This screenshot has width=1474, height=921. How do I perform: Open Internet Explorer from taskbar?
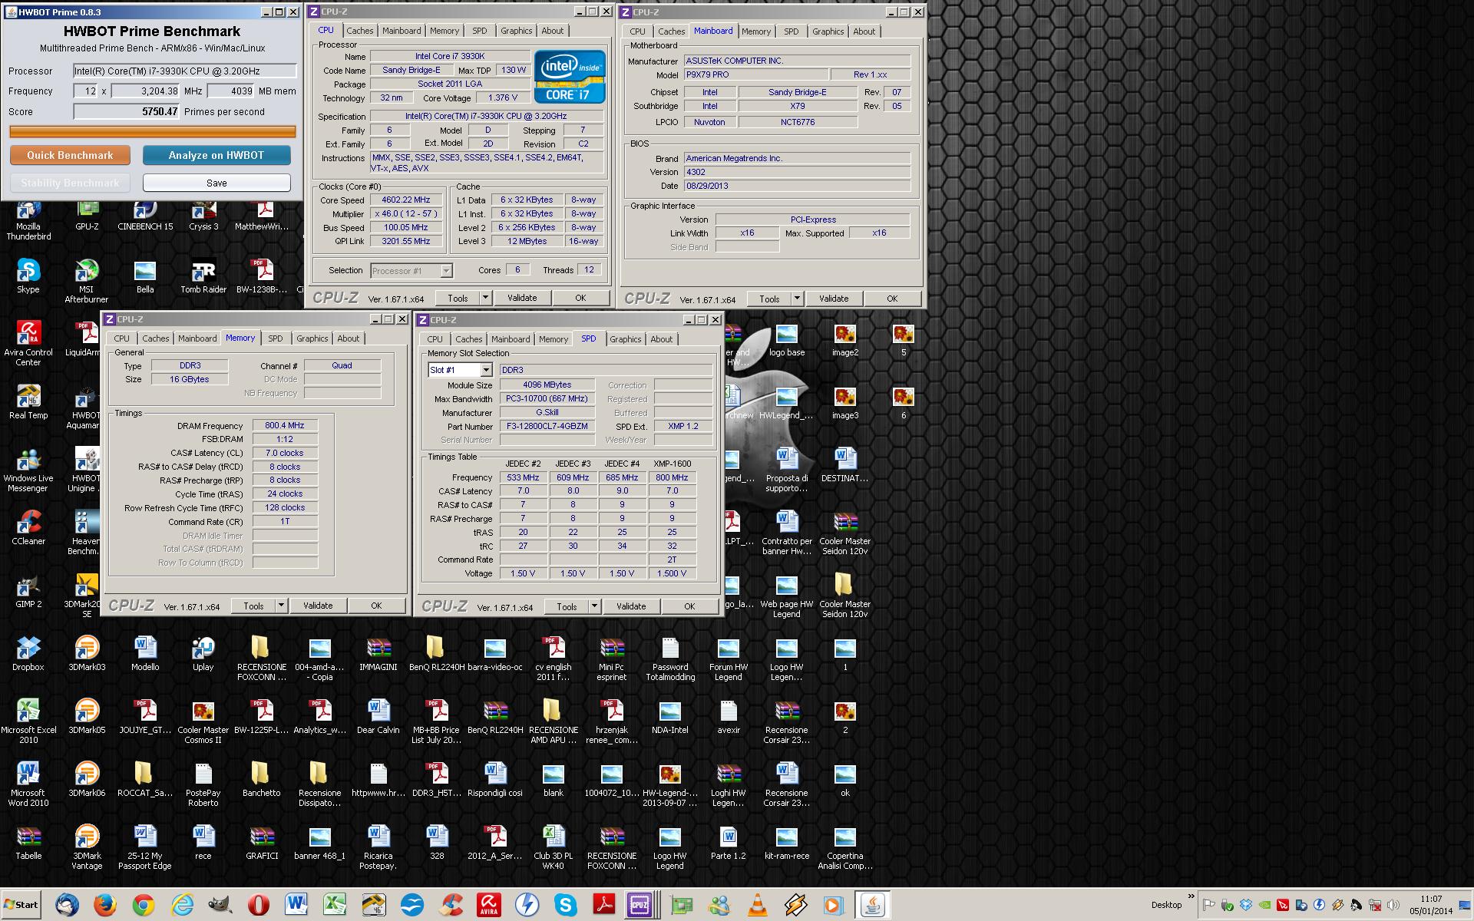click(x=182, y=905)
